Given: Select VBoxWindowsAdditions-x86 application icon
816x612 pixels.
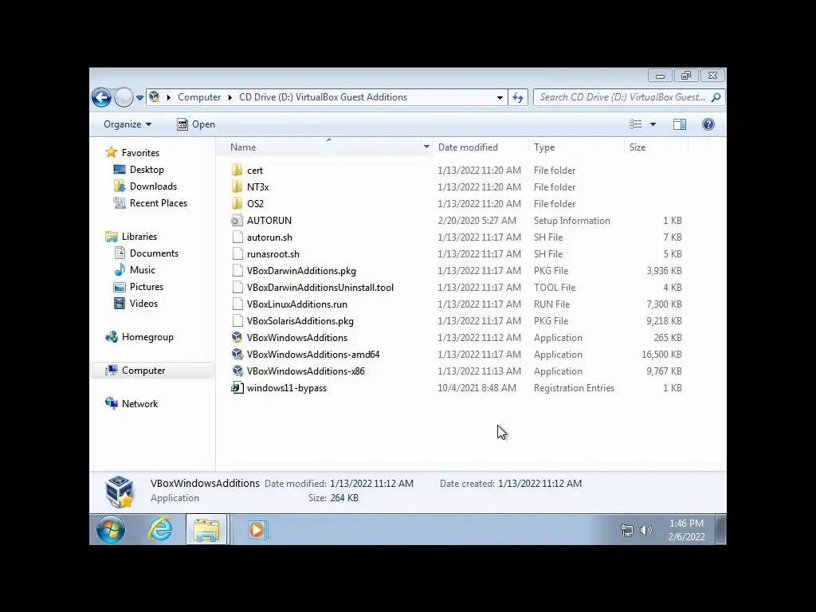Looking at the screenshot, I should point(237,371).
